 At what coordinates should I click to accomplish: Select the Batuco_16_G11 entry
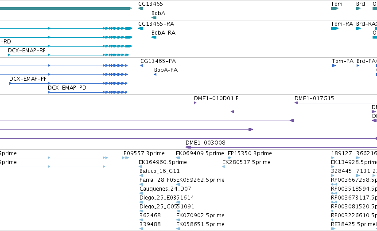pos(159,171)
